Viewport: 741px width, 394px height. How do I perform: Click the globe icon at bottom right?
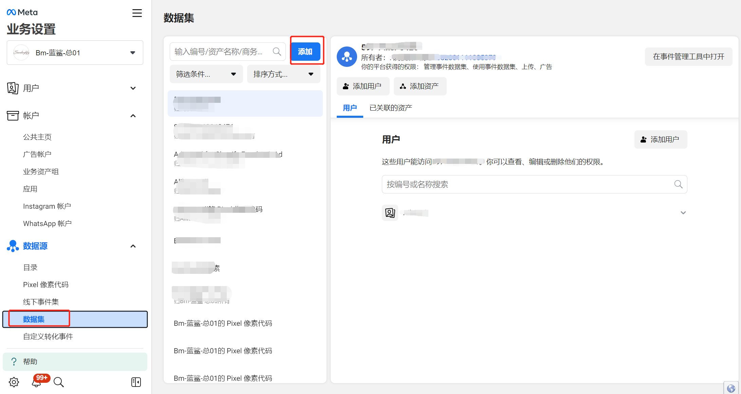[731, 389]
